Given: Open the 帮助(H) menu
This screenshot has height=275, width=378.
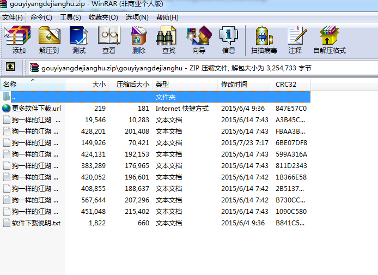Looking at the screenshot, I should pyautogui.click(x=167, y=17).
